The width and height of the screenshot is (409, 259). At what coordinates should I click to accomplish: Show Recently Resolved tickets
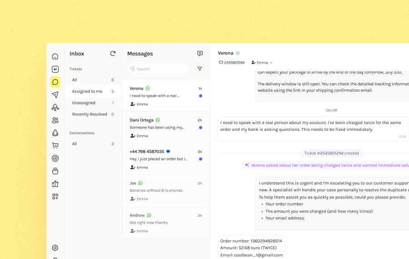point(90,114)
